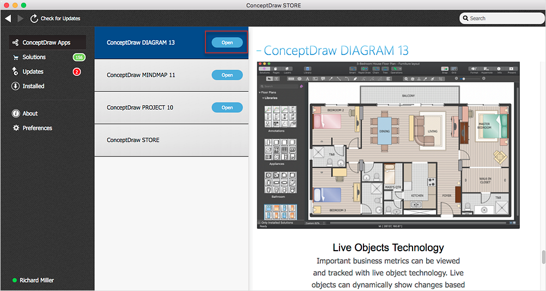The width and height of the screenshot is (546, 291).
Task: Click the Search input field
Action: [x=502, y=18]
